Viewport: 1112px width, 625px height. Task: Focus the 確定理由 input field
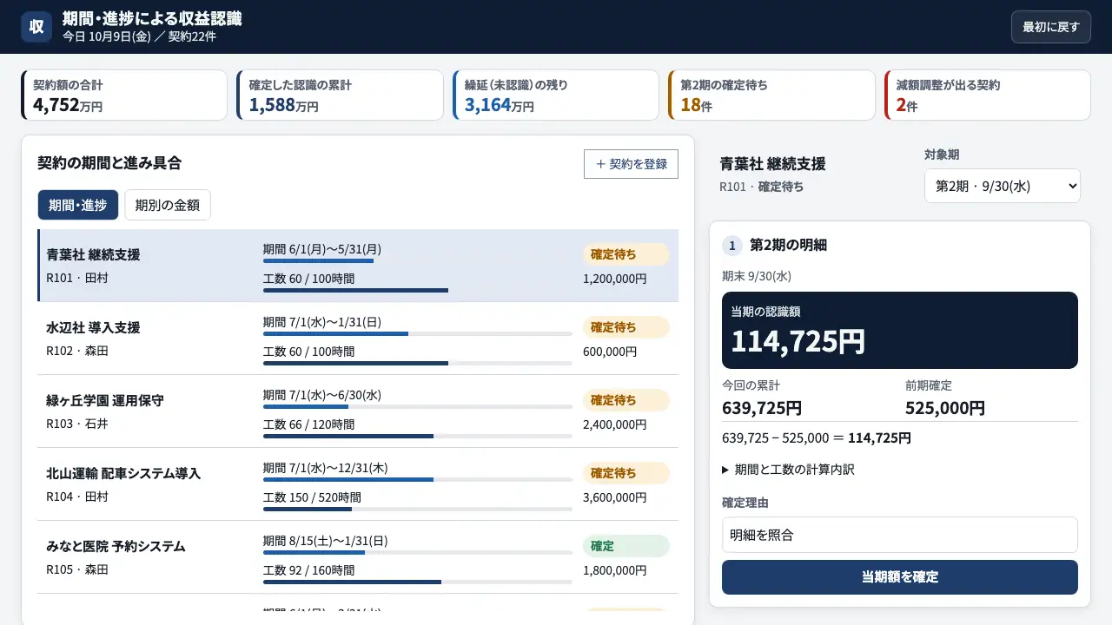(x=900, y=535)
